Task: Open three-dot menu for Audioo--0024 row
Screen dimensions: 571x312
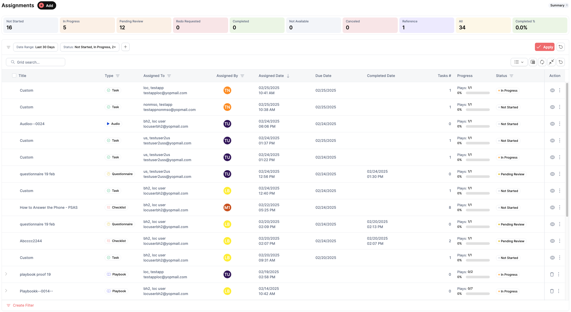Action: [x=559, y=124]
